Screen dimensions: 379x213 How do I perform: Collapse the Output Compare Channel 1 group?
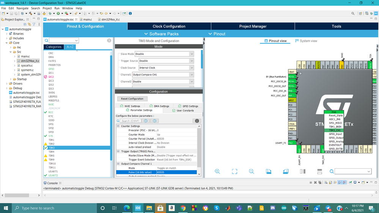pyautogui.click(x=118, y=164)
